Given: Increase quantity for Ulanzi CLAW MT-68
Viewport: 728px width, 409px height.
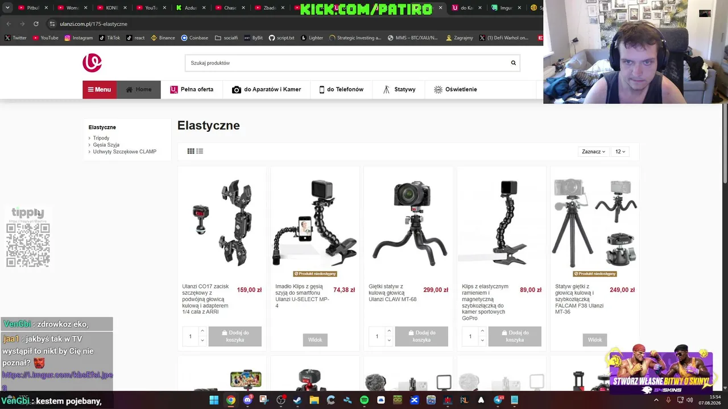Looking at the screenshot, I should point(388,331).
